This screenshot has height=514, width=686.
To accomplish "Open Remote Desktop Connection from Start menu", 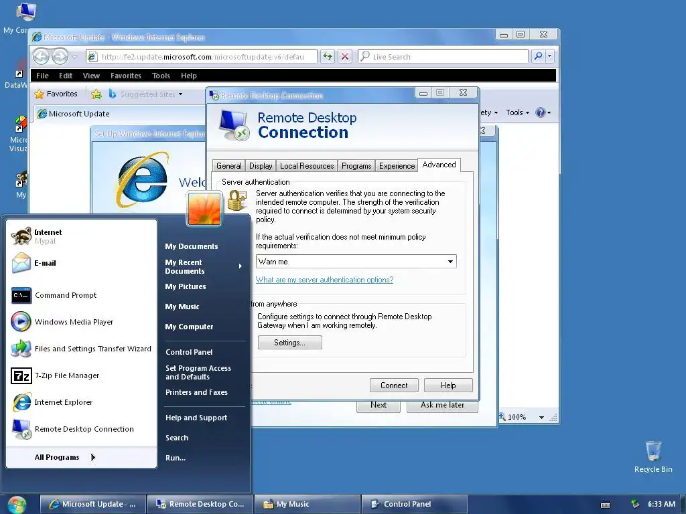I will (81, 429).
